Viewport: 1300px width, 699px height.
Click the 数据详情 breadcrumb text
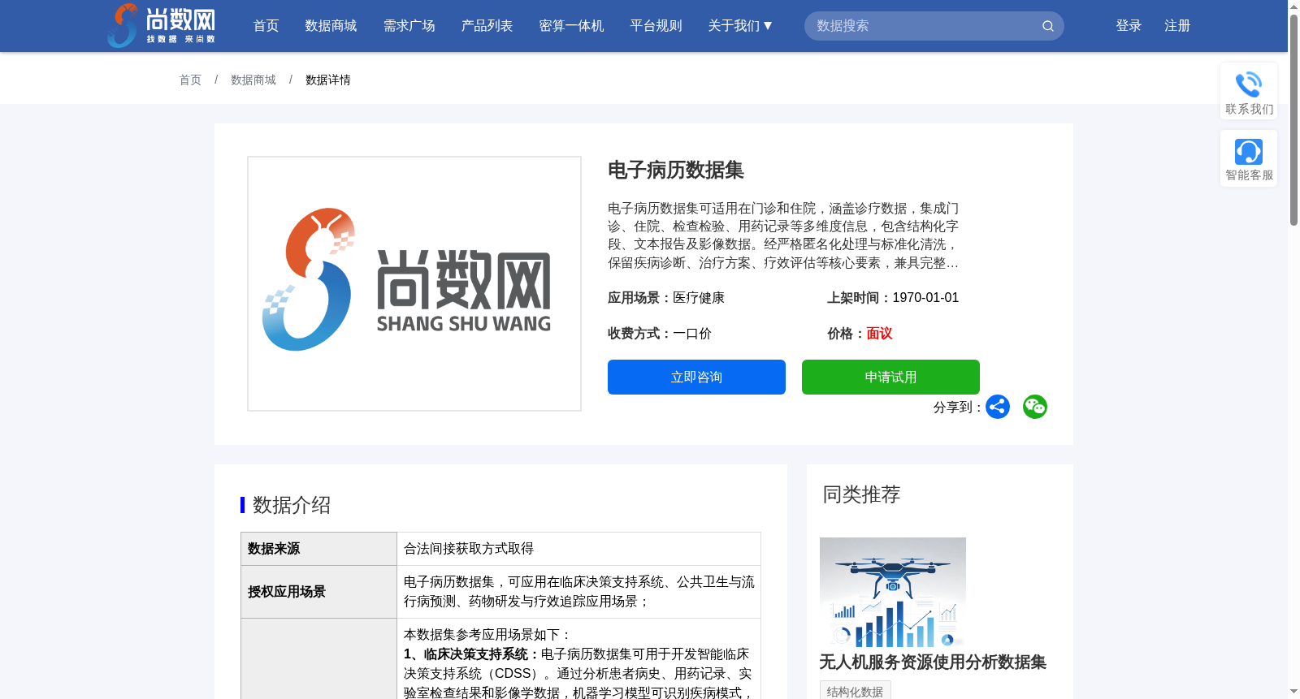point(328,80)
